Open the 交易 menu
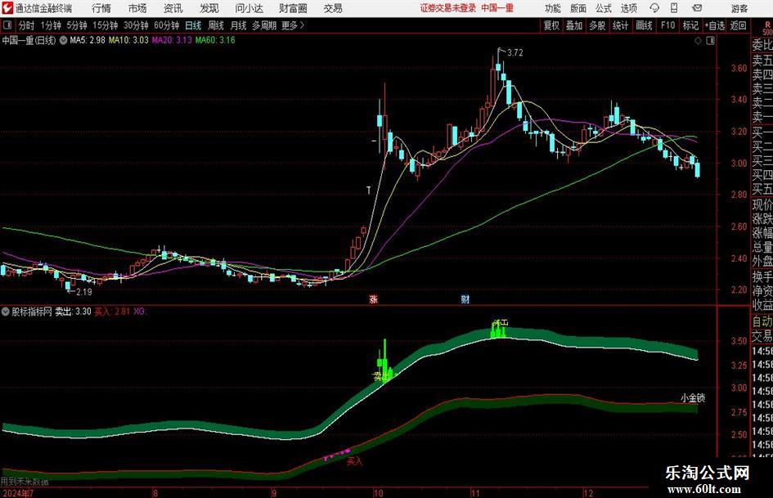Viewport: 773px width, 498px height. 333,8
